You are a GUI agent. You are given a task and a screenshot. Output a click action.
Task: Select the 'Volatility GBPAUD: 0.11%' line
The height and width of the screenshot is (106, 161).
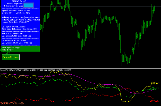tap(21, 20)
